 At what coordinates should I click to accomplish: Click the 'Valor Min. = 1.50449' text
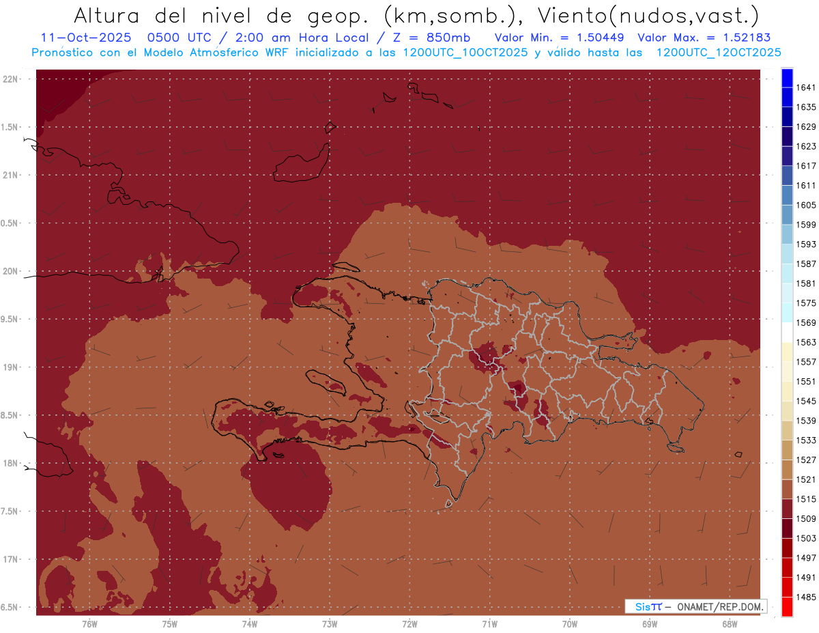point(560,38)
